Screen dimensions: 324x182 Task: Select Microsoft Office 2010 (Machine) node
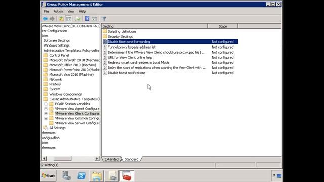72,65
